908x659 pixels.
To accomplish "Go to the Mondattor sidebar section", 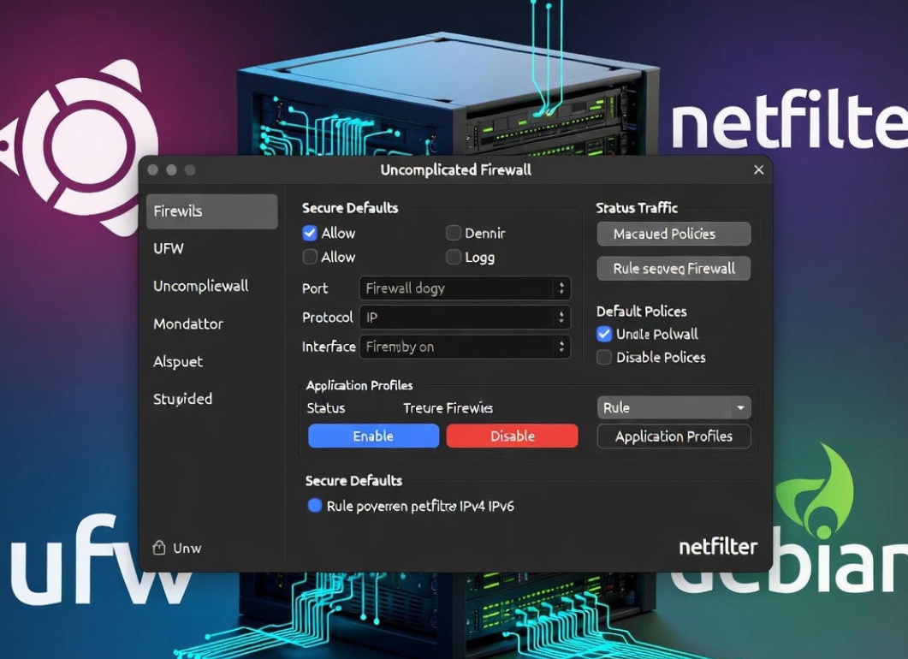I will pyautogui.click(x=188, y=324).
